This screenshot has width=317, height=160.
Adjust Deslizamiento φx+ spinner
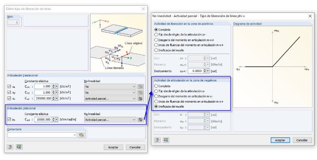coord(205,71)
